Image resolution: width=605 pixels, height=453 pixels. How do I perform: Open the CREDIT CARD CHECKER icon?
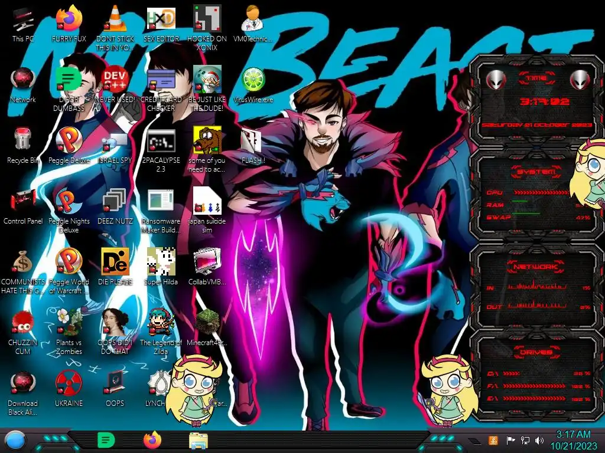[161, 79]
